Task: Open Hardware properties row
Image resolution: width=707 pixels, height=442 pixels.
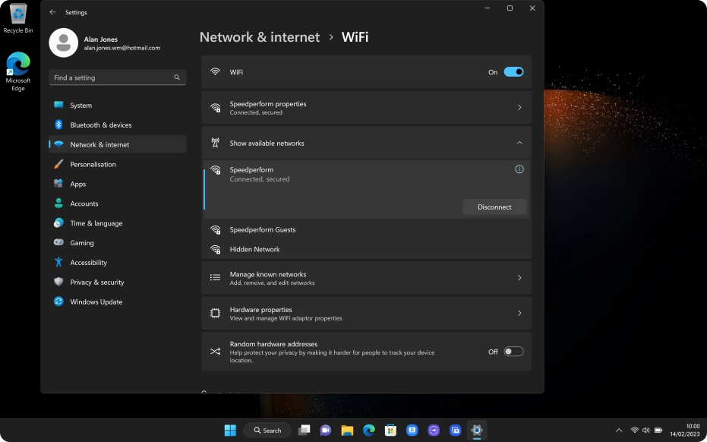Action: (366, 313)
